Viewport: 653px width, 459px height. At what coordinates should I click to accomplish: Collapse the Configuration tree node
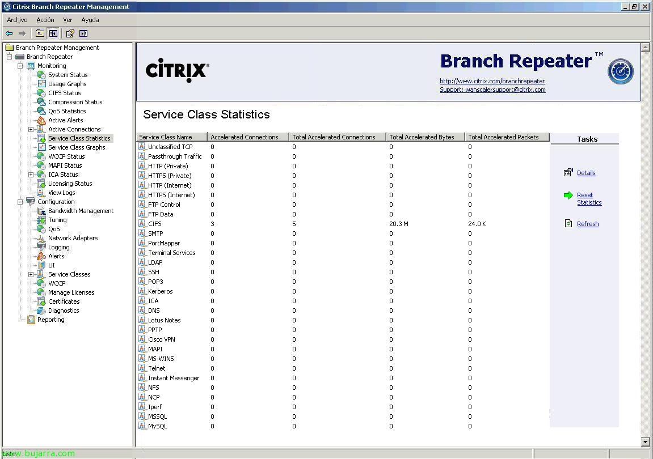click(x=20, y=202)
